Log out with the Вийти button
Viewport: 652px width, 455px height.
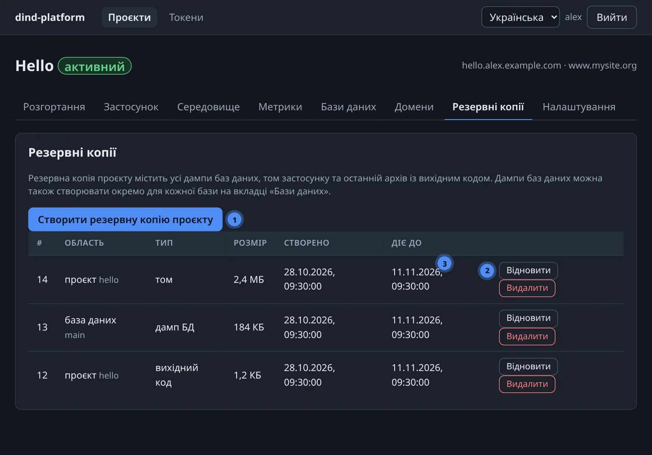point(611,17)
